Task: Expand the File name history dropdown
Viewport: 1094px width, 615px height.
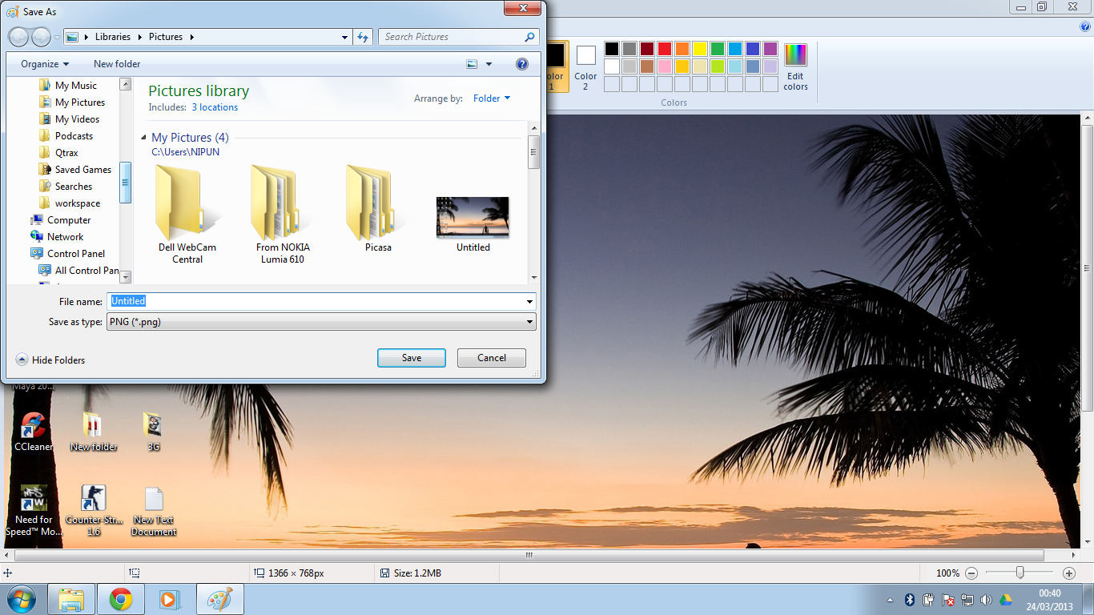Action: coord(529,302)
